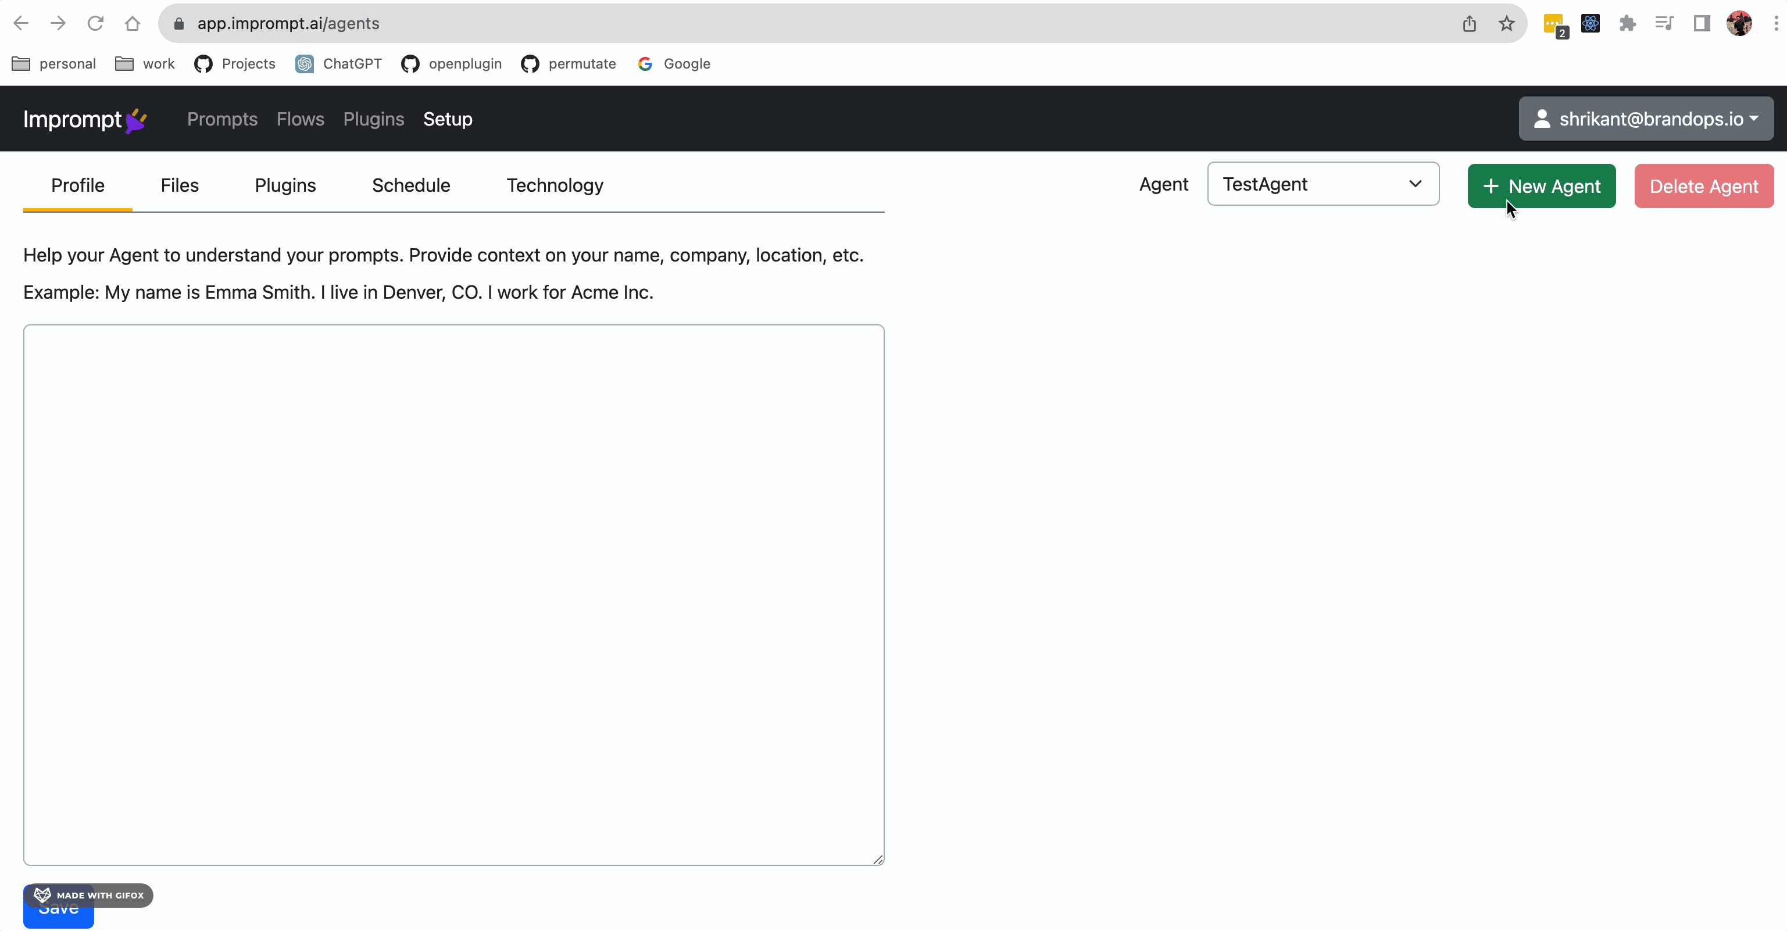Click the GitHub Projects bookmark icon
This screenshot has width=1787, height=931.
pyautogui.click(x=202, y=63)
